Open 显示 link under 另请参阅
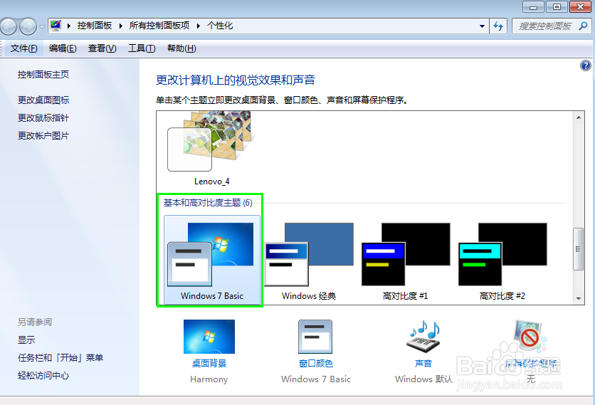Screen dimensions: 595x405 (26, 340)
